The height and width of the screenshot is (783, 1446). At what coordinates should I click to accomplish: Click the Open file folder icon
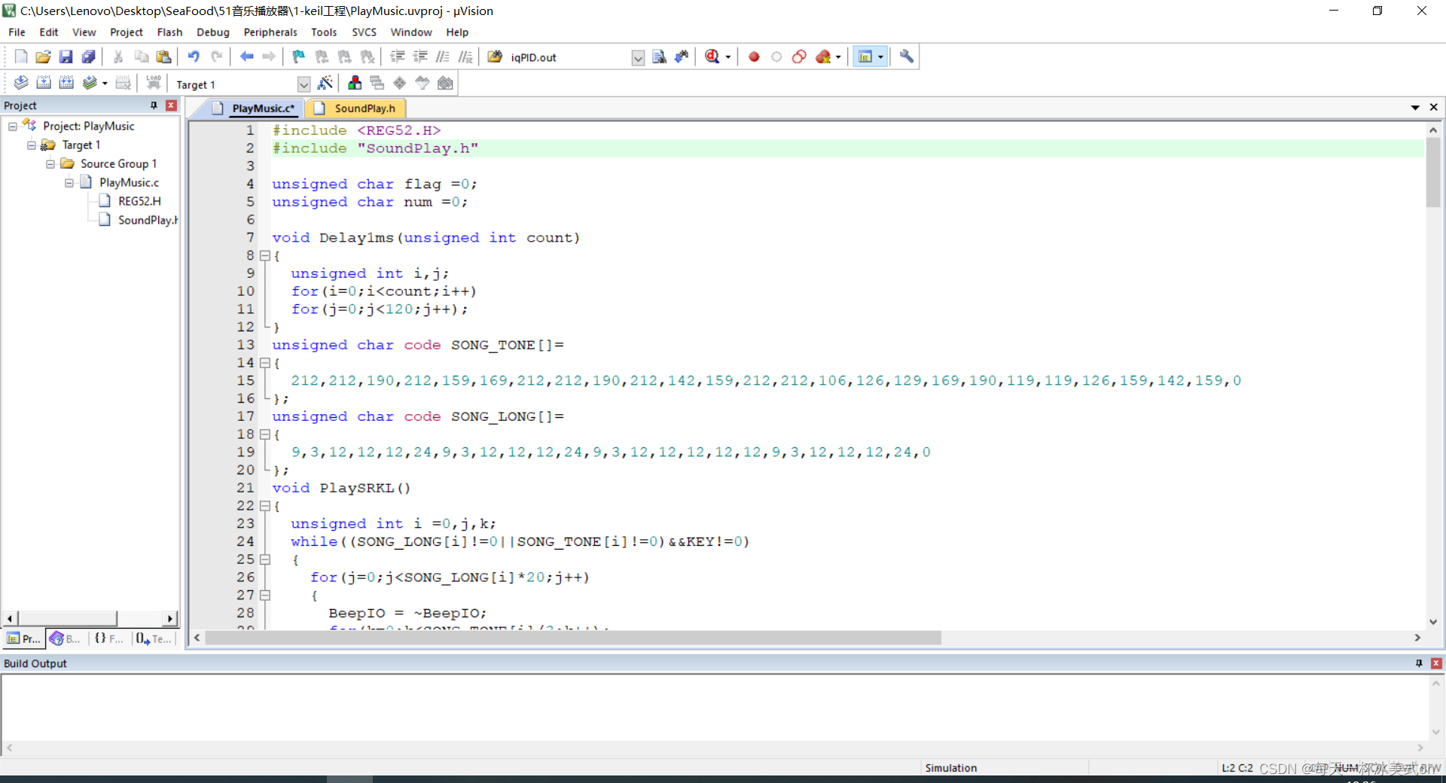(44, 56)
